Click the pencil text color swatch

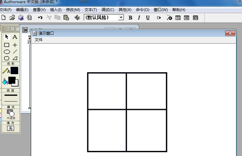tap(14, 71)
